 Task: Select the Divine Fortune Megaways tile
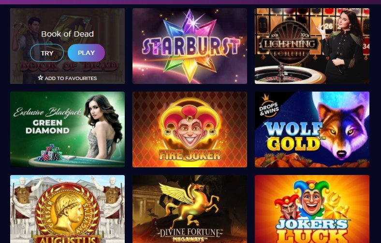(190, 209)
